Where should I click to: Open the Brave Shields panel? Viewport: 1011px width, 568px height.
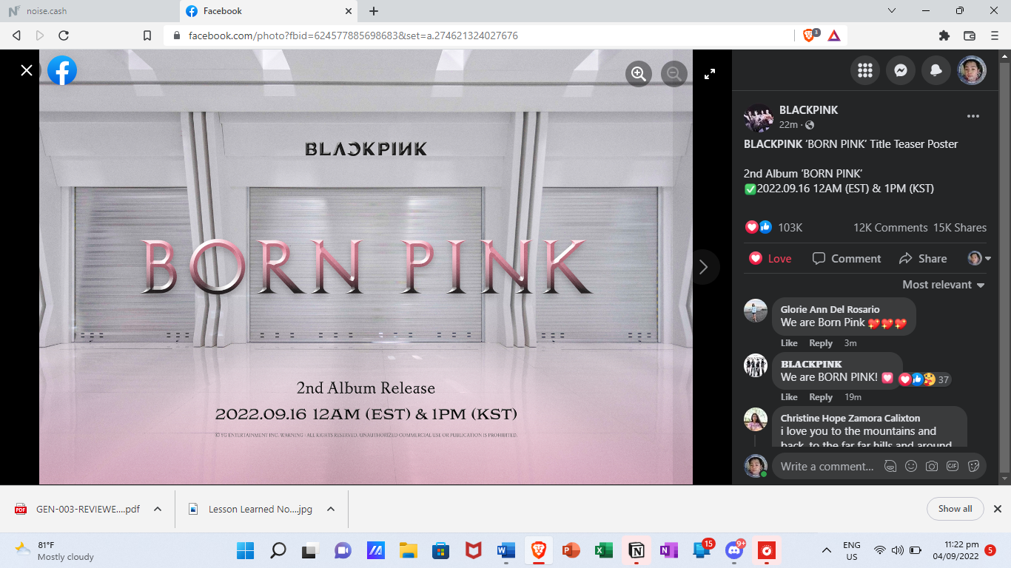tap(810, 35)
